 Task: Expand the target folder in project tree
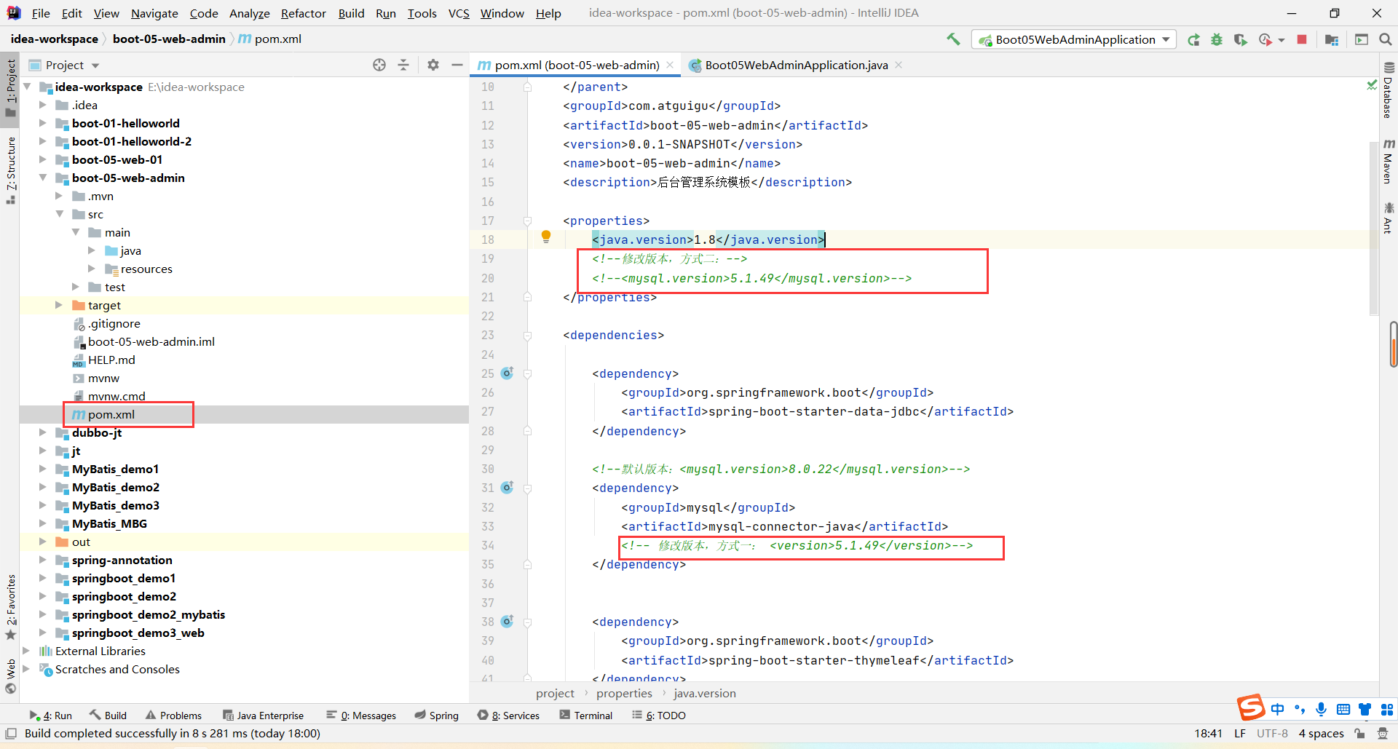point(59,306)
